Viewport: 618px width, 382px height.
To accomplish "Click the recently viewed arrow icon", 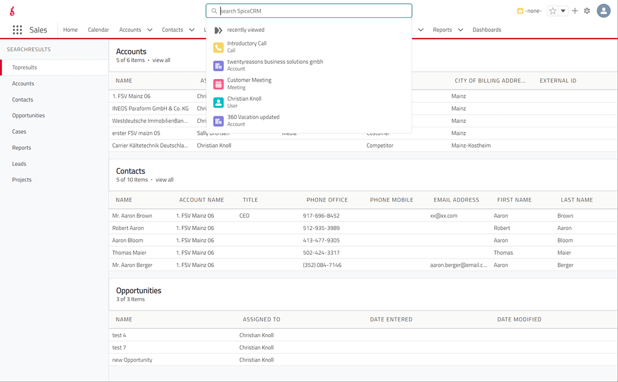I will tap(218, 30).
